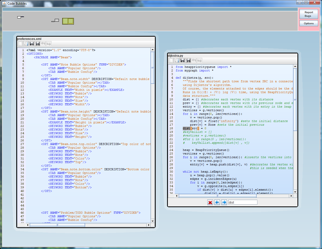Click Open file icon in preferences.xml bubble

(x=26, y=44)
